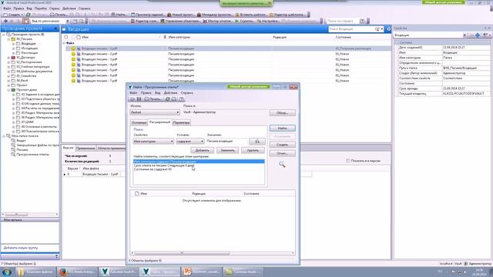493x277 pixels.
Task: Click the Добавить button
Action: pos(202,151)
